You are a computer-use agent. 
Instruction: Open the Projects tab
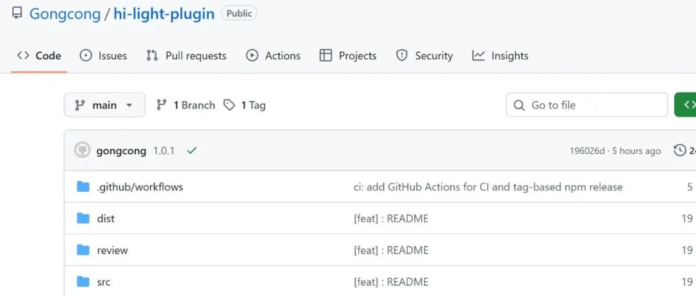pos(348,56)
